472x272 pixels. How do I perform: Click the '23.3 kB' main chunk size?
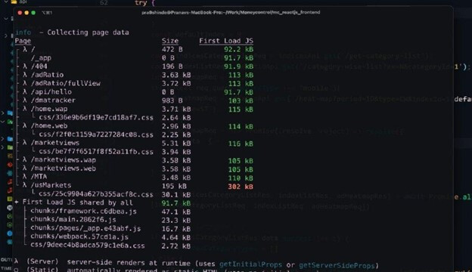(x=176, y=220)
